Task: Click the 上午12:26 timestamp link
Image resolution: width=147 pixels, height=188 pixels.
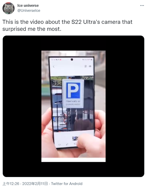Action: [x=11, y=184]
